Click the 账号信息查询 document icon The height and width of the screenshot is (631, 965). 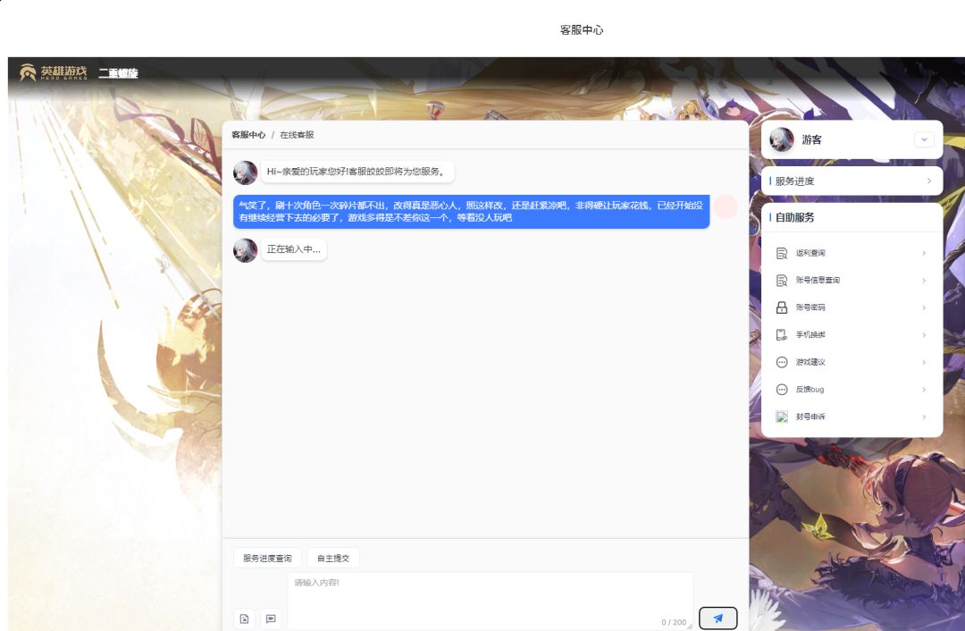coord(782,280)
